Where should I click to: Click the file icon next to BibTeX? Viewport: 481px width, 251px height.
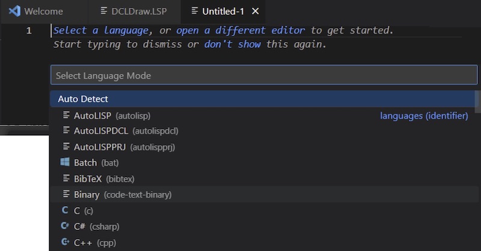(x=66, y=178)
